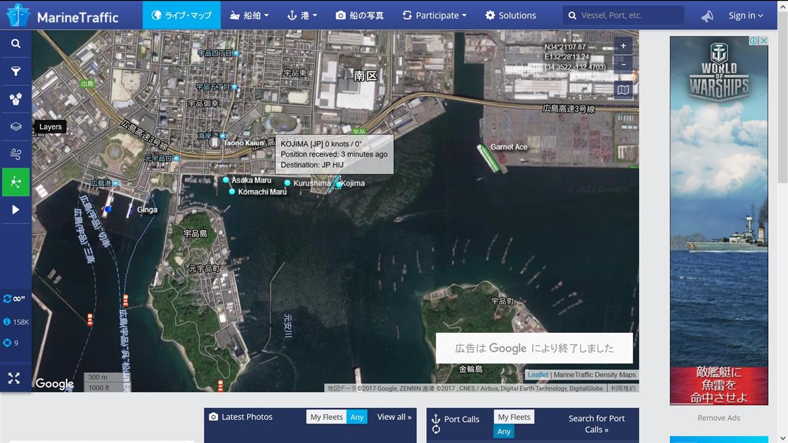
Task: Select the Komachi Maru vessel dot
Action: 232,191
